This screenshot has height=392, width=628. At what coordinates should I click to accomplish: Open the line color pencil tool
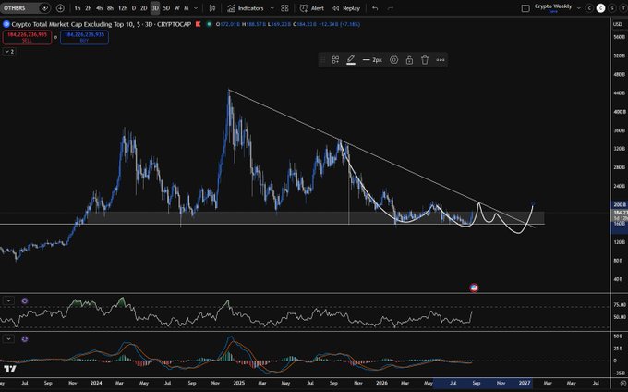tap(351, 60)
